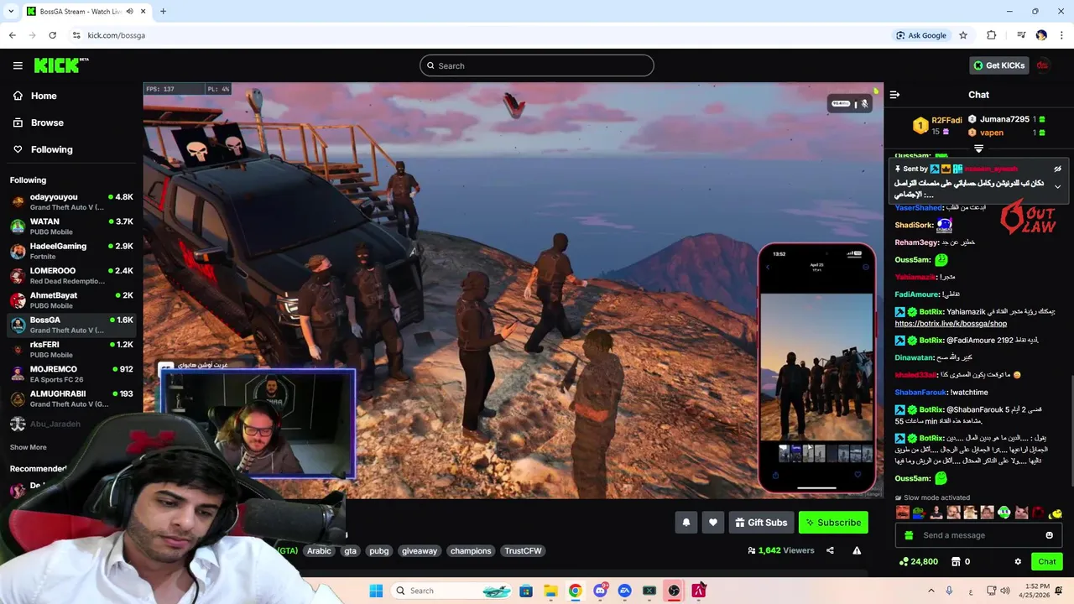Expand the gift leaderboard handle below vapen
Viewport: 1074px width, 604px height.
point(978,148)
